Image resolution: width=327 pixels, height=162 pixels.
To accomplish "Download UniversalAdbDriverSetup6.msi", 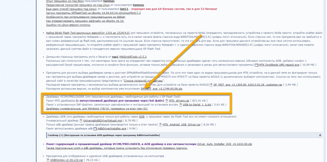I will (102, 121).
